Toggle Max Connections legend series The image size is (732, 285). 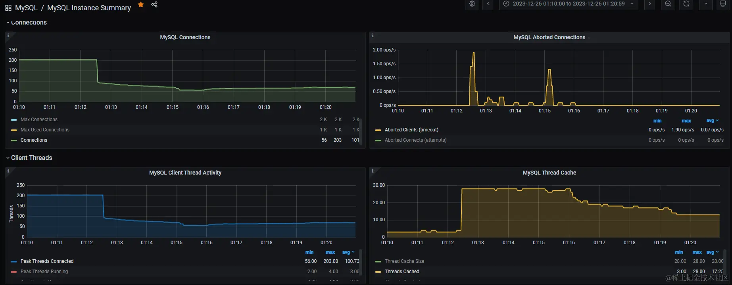39,120
